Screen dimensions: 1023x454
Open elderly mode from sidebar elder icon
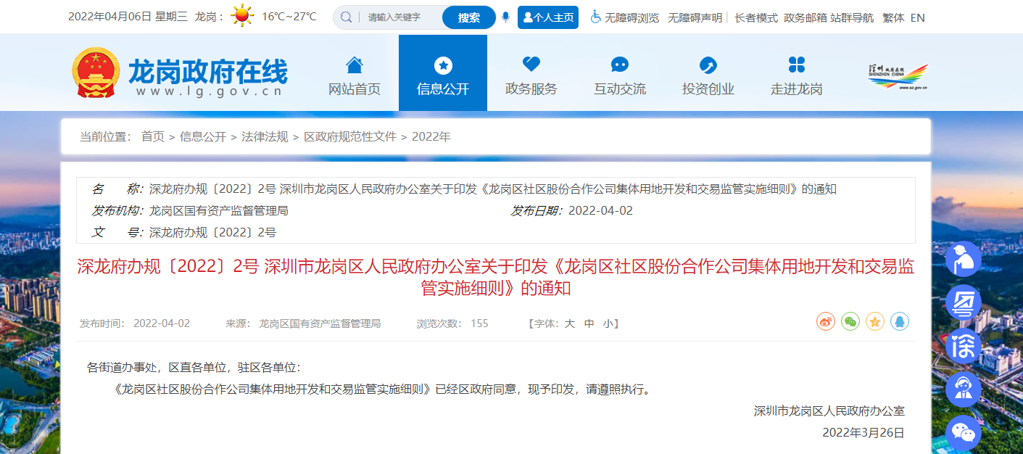coord(964,259)
